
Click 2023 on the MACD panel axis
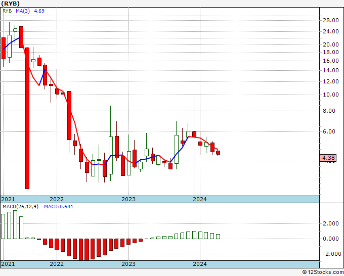(x=128, y=264)
